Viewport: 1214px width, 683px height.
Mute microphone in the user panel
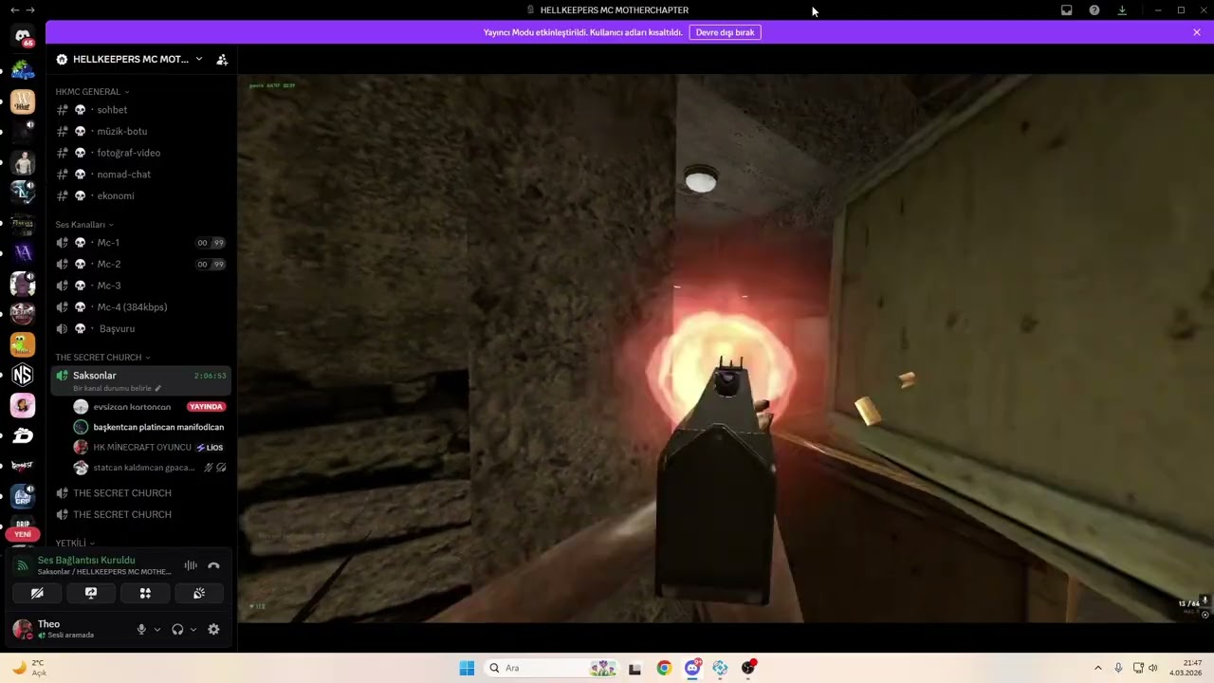click(x=141, y=629)
